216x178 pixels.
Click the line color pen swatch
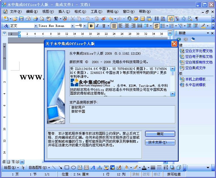coord(135,168)
